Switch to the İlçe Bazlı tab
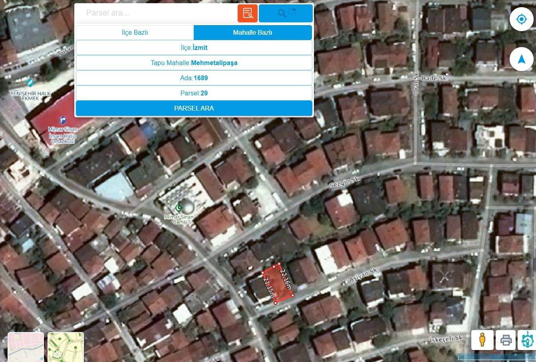536x362 pixels. (135, 33)
